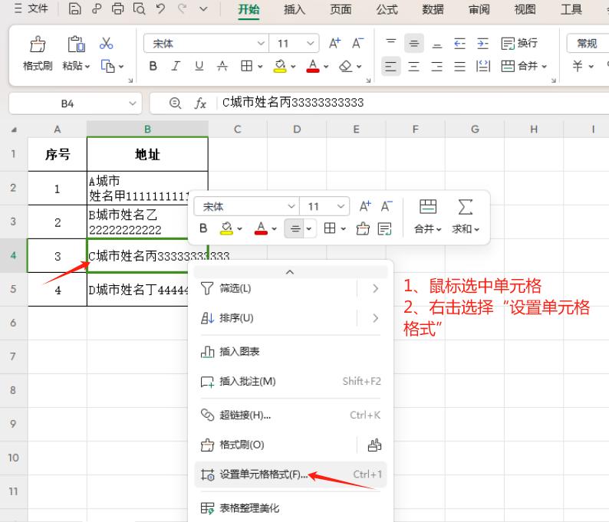Choose 超链接(H) in context menu
Viewport: 609px width, 522px height.
click(291, 415)
